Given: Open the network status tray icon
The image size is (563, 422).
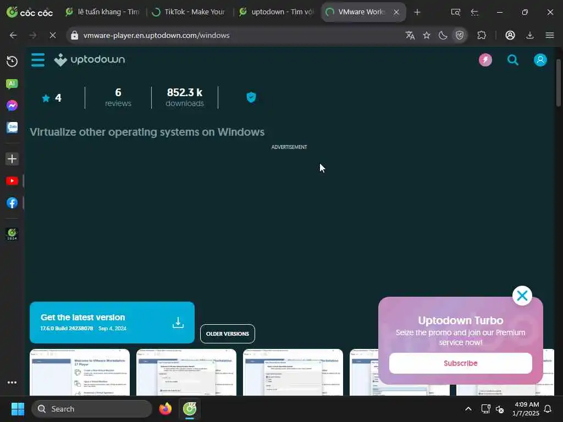Looking at the screenshot, I should (x=485, y=409).
